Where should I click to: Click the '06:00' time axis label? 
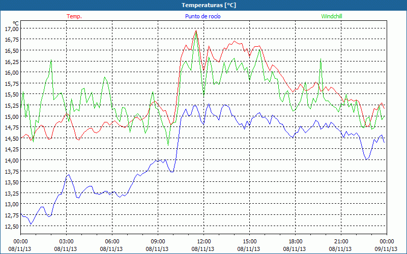click(x=112, y=242)
